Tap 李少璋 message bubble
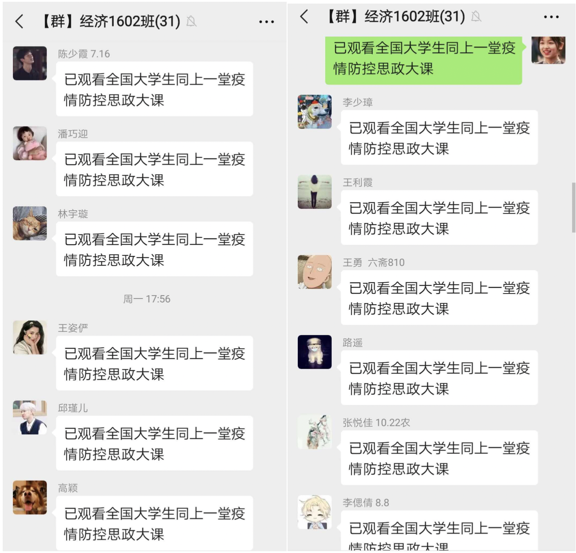The height and width of the screenshot is (553, 576). point(439,138)
